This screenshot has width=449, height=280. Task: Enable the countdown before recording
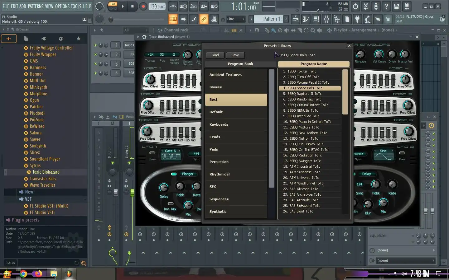click(194, 6)
